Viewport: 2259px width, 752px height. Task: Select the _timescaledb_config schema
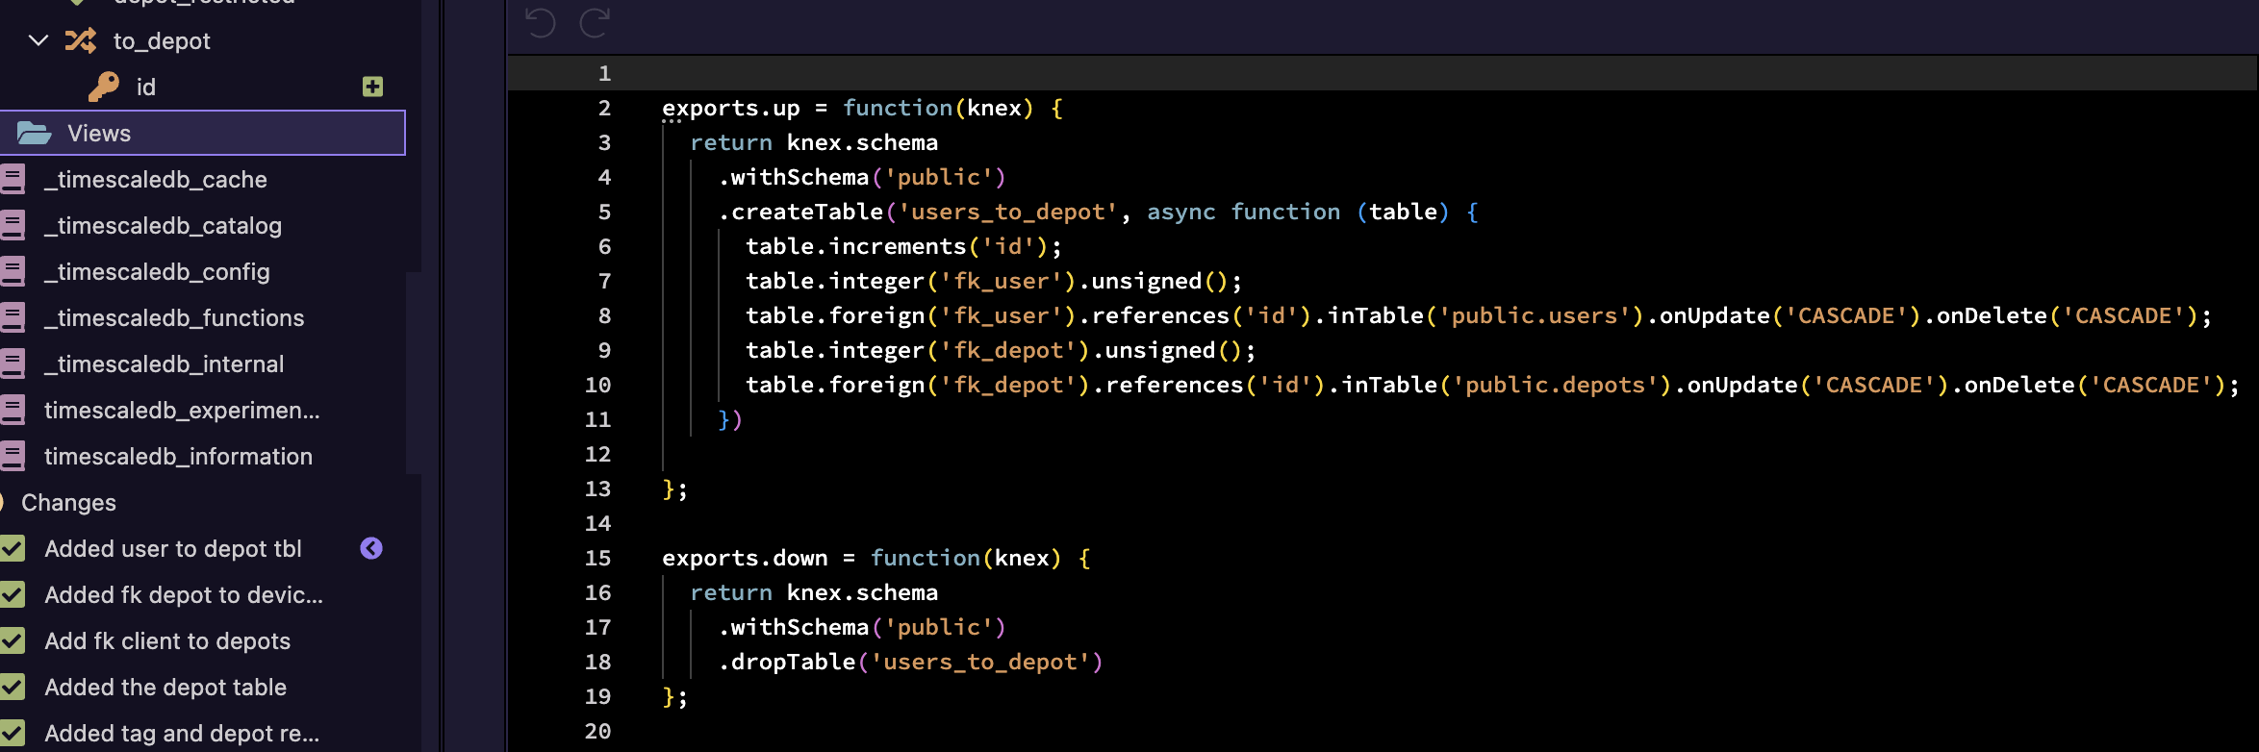157,272
